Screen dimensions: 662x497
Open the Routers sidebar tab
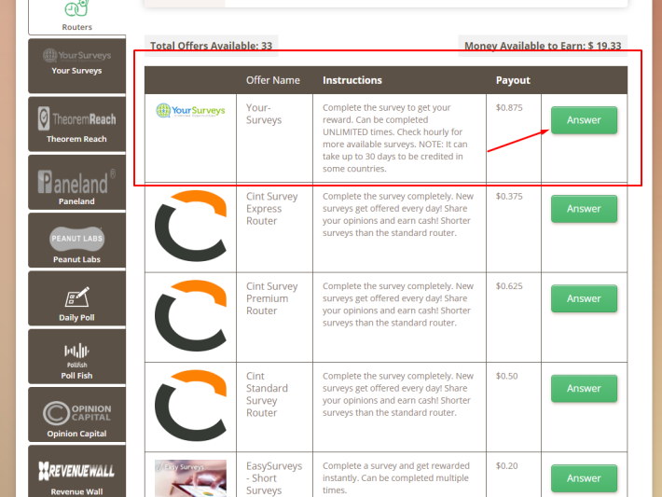click(x=76, y=18)
